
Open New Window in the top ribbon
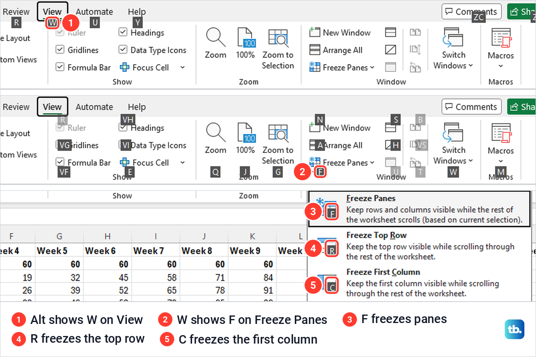click(340, 33)
